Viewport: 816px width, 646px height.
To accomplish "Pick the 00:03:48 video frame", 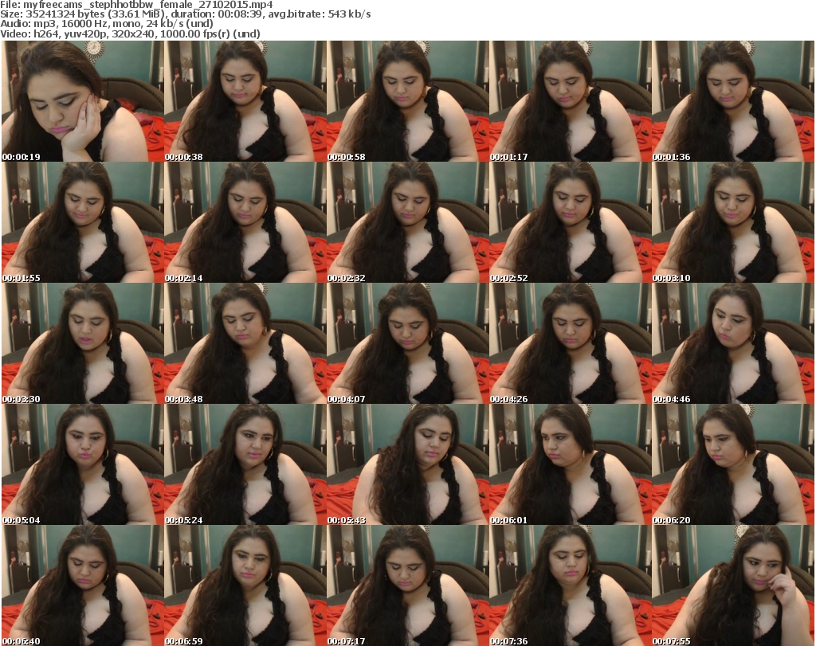I will click(x=245, y=344).
